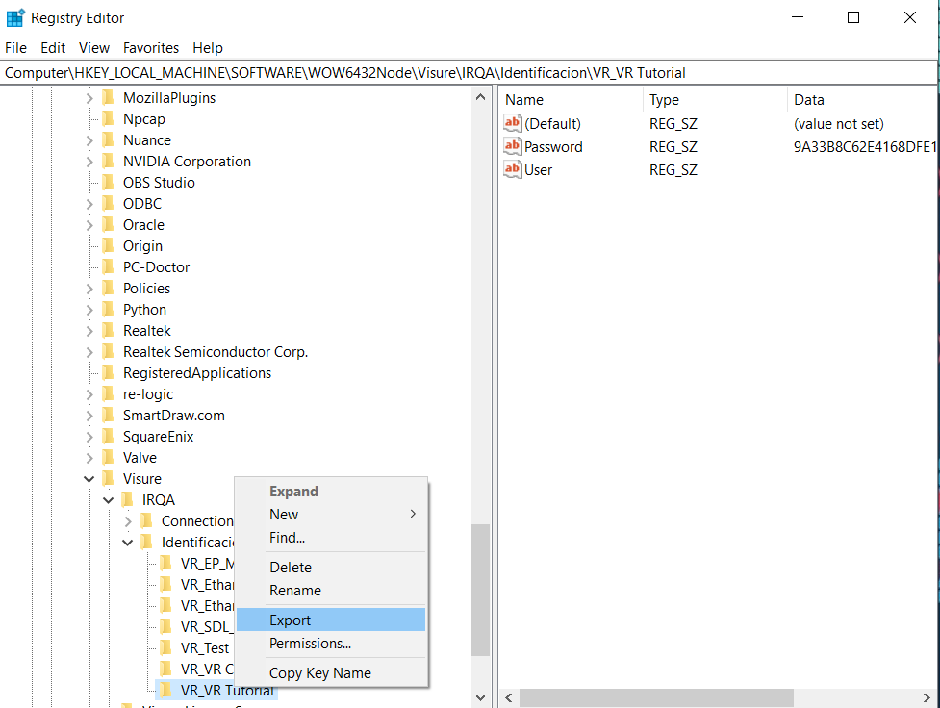Click the MozillaPlugins folder icon
Image resolution: width=940 pixels, height=708 pixels.
coord(109,98)
